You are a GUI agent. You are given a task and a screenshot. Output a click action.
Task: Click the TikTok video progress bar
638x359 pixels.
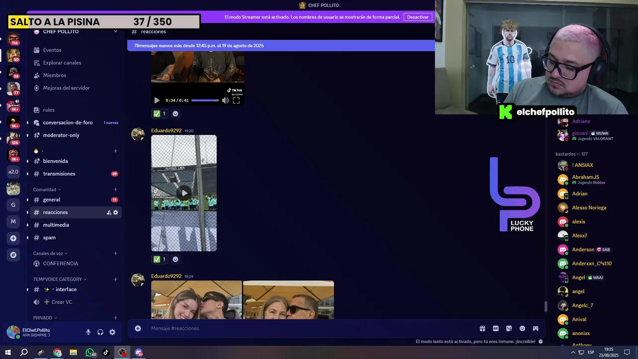(x=205, y=100)
